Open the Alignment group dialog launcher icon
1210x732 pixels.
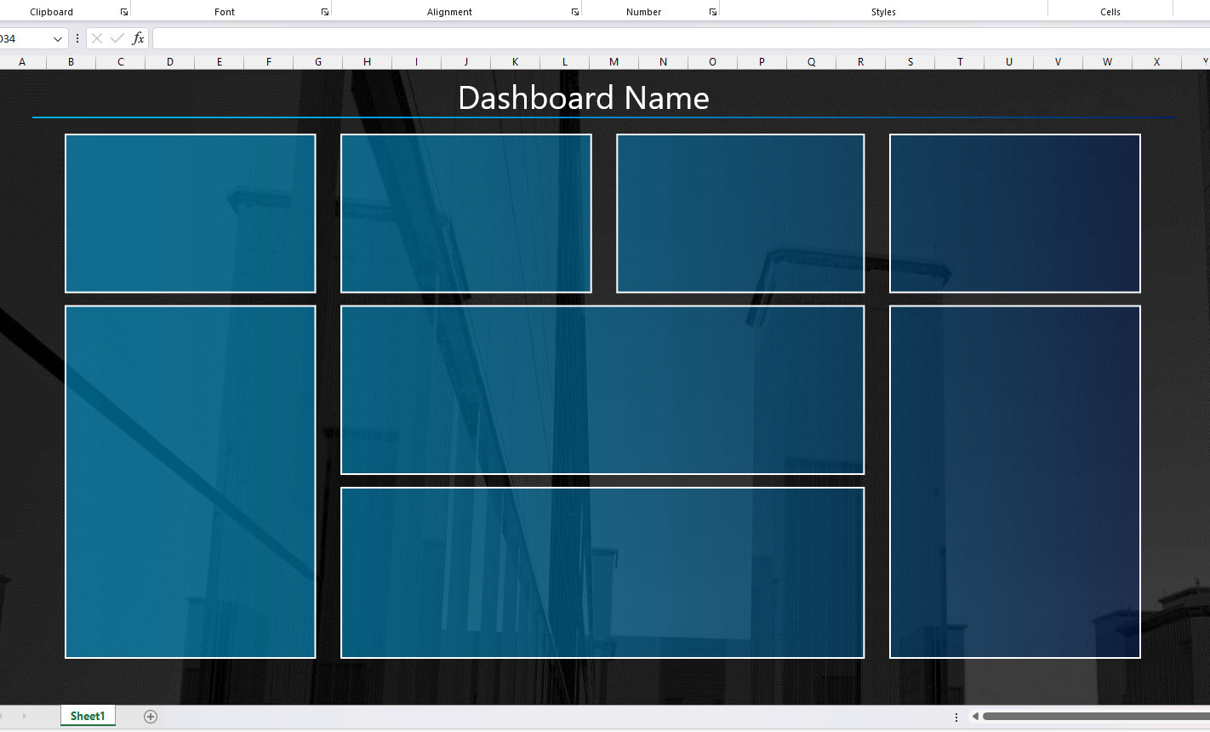(x=575, y=11)
